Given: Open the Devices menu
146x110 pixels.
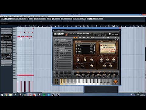Looking at the screenshot, I should pyautogui.click(x=31, y=16).
